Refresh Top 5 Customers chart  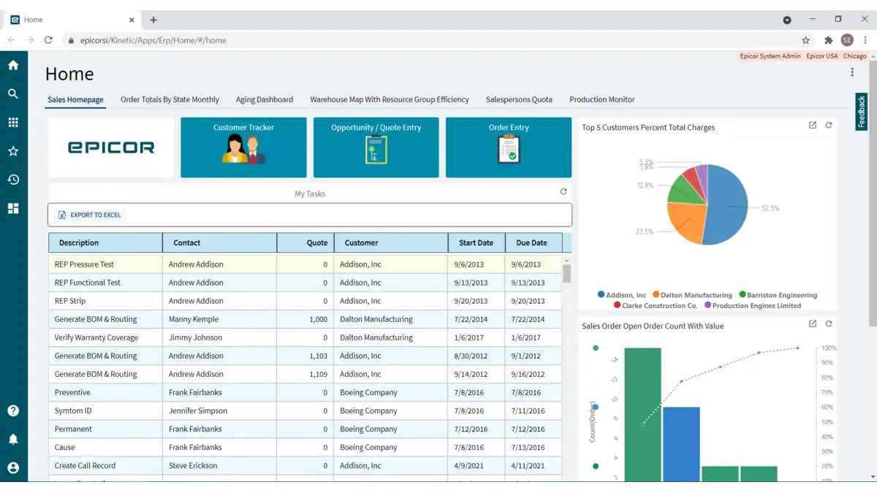[x=829, y=125]
